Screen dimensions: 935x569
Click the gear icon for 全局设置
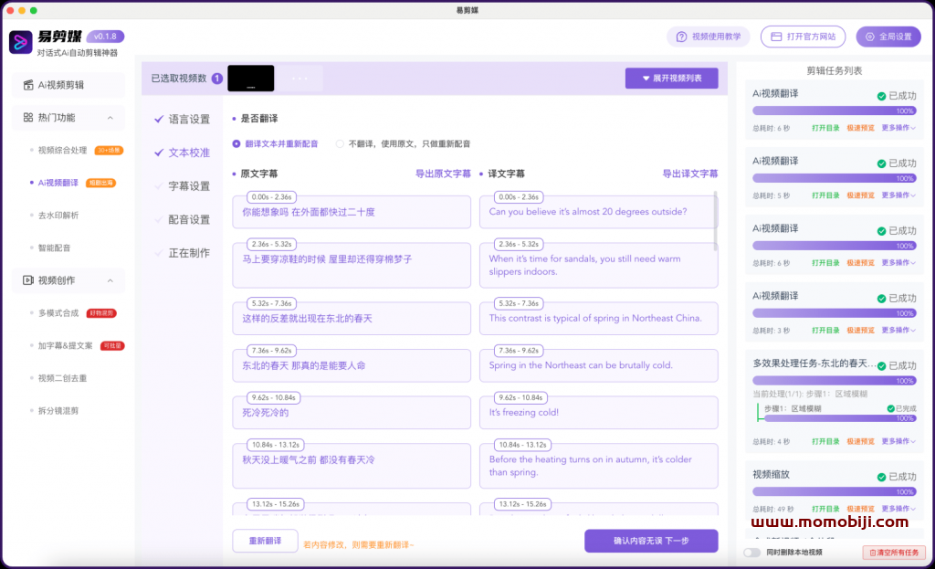coord(868,37)
